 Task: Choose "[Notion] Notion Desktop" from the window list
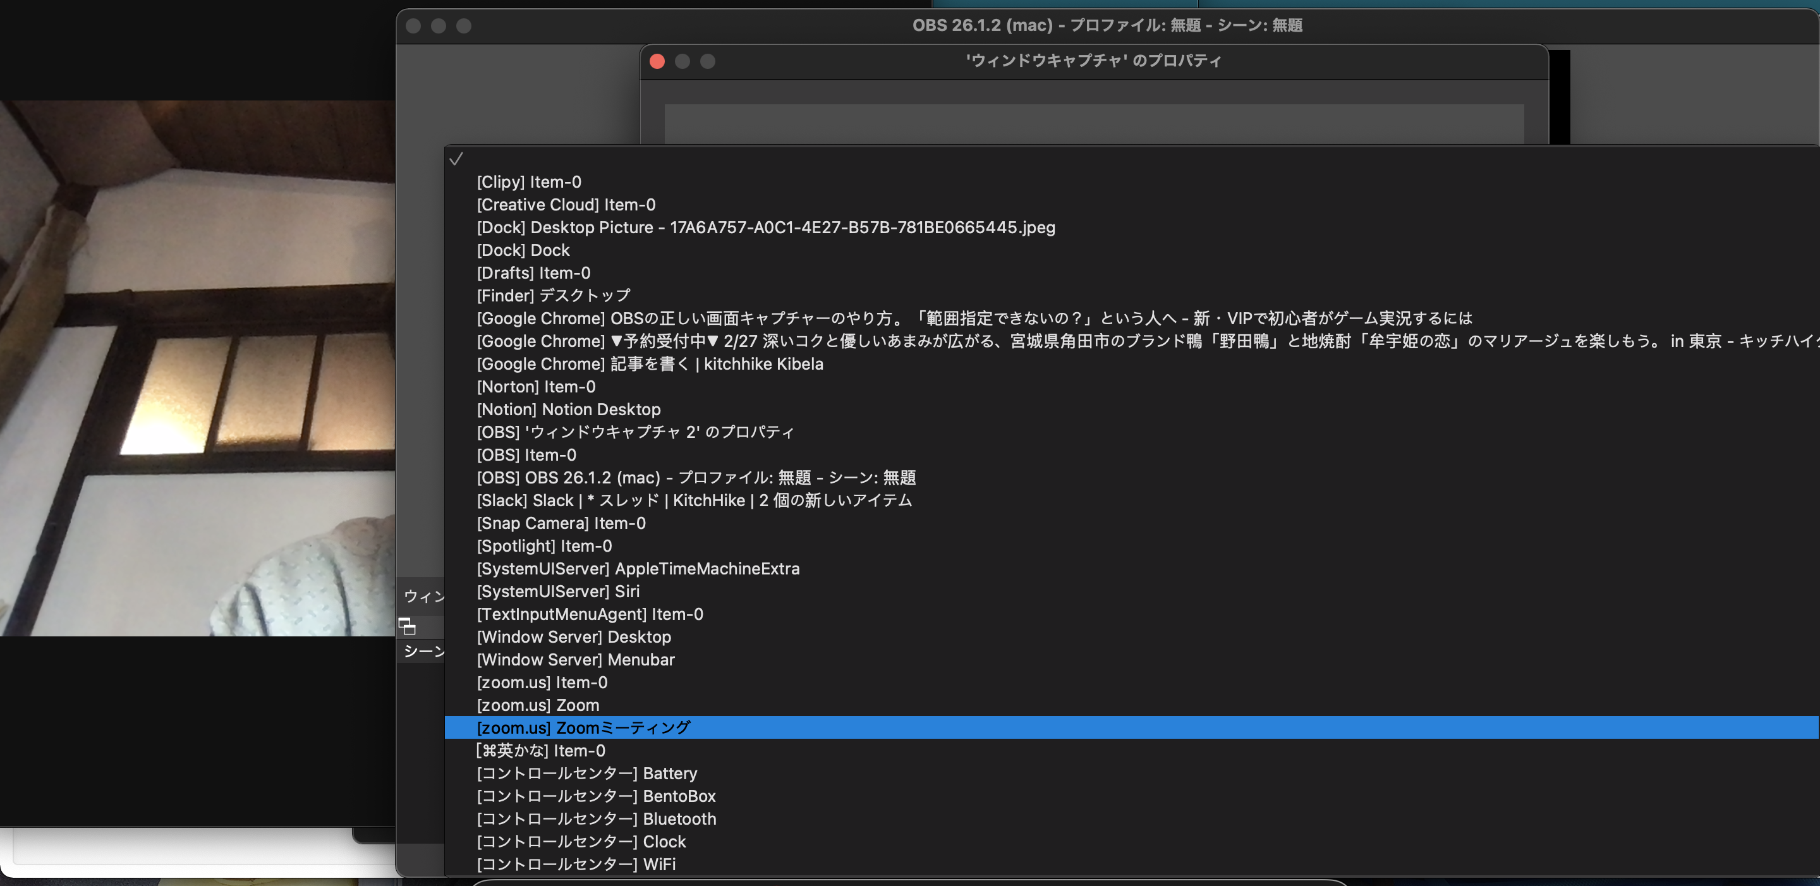tap(568, 409)
